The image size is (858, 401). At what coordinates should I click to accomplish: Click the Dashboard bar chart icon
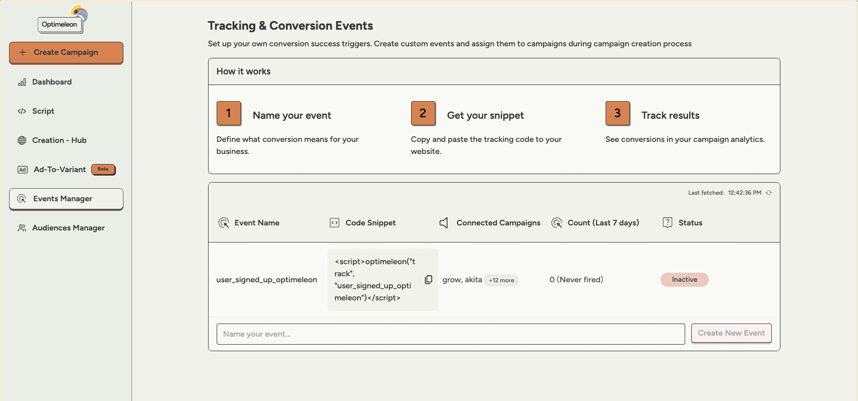(22, 82)
